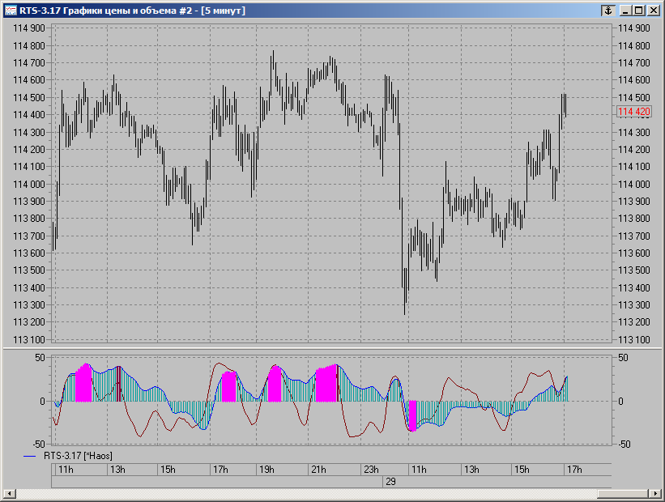Click the 23h mark on the time axis
Screen dimensions: 665x502
pos(371,470)
